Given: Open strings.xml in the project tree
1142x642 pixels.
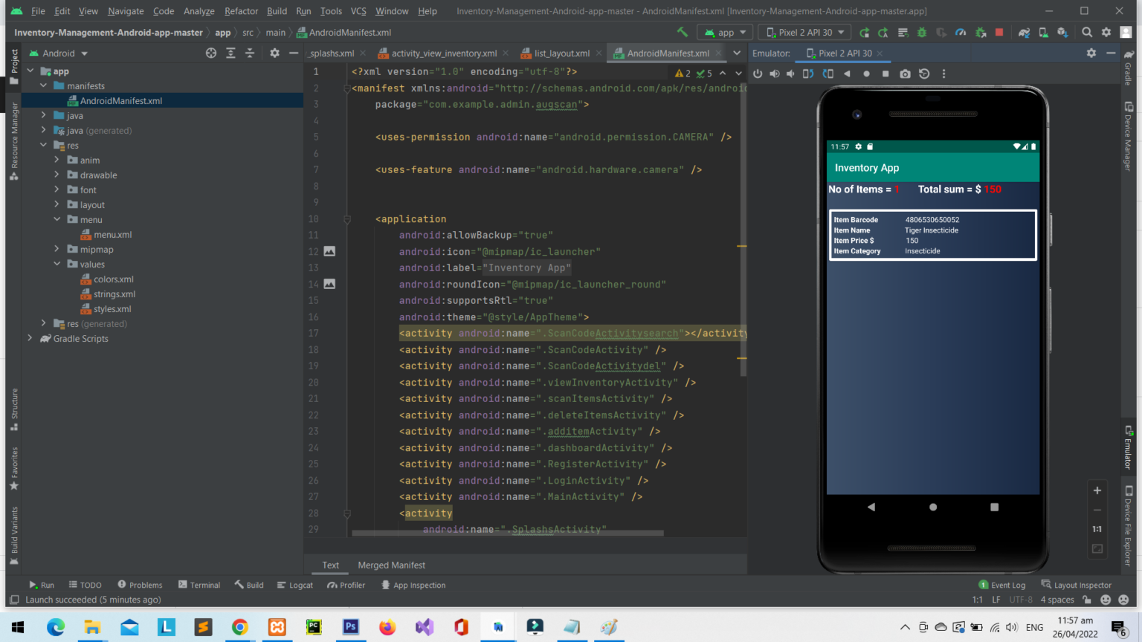Looking at the screenshot, I should [x=114, y=294].
